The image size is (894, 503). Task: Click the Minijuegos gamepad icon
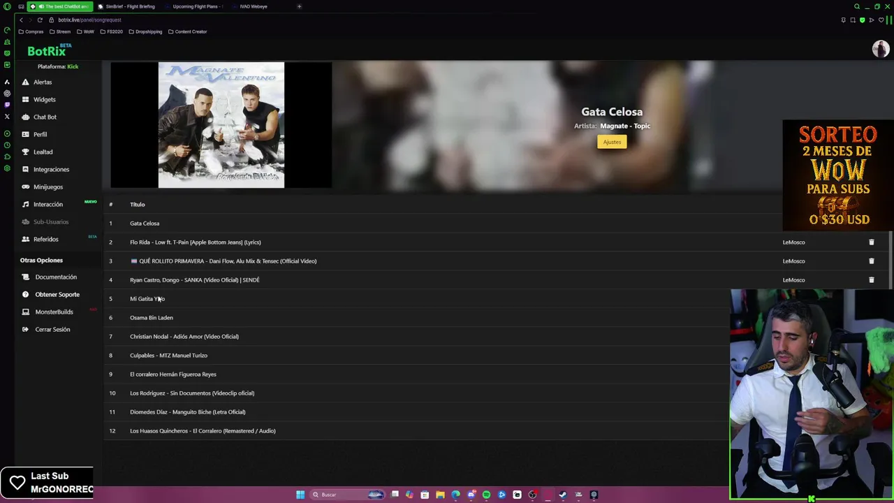tap(26, 187)
